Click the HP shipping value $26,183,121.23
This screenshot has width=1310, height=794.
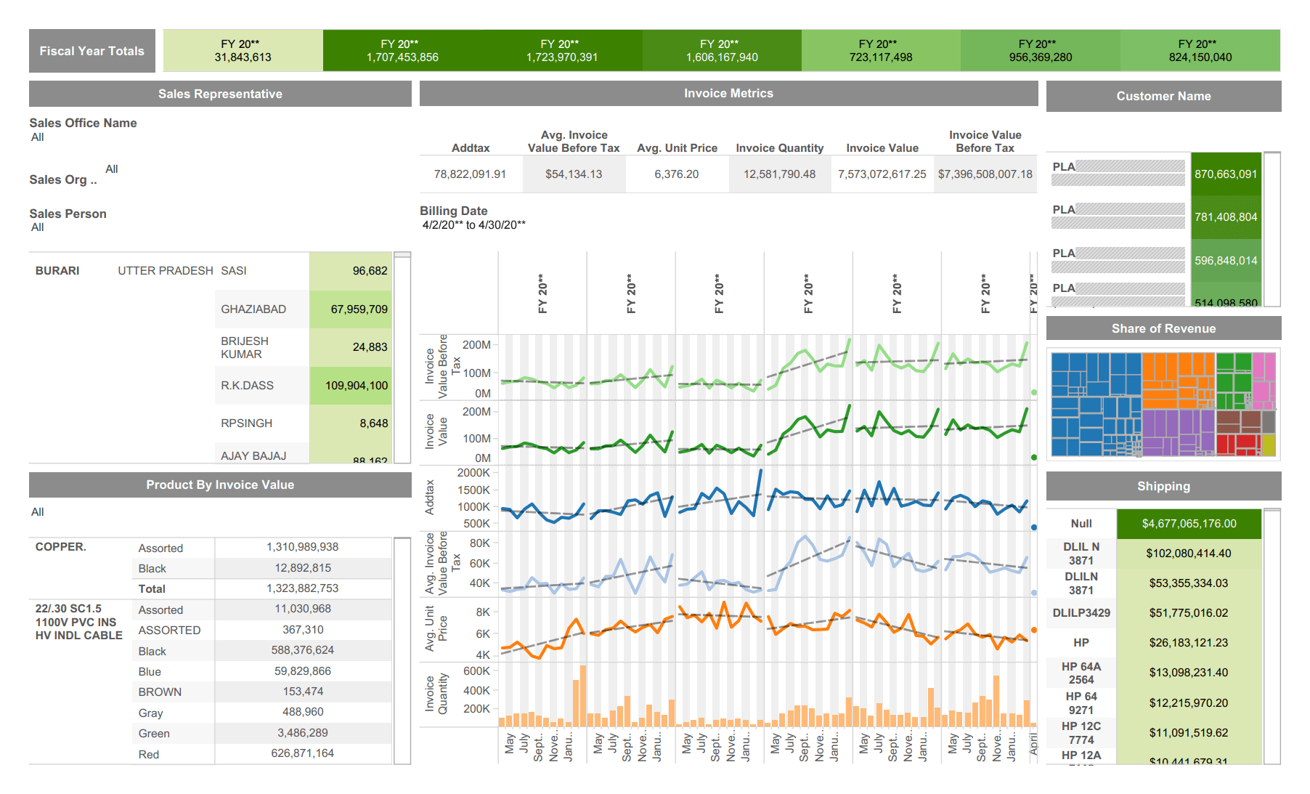tap(1189, 643)
